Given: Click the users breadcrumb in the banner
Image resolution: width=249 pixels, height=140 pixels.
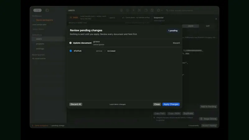Looking at the screenshot, I should point(112,18).
